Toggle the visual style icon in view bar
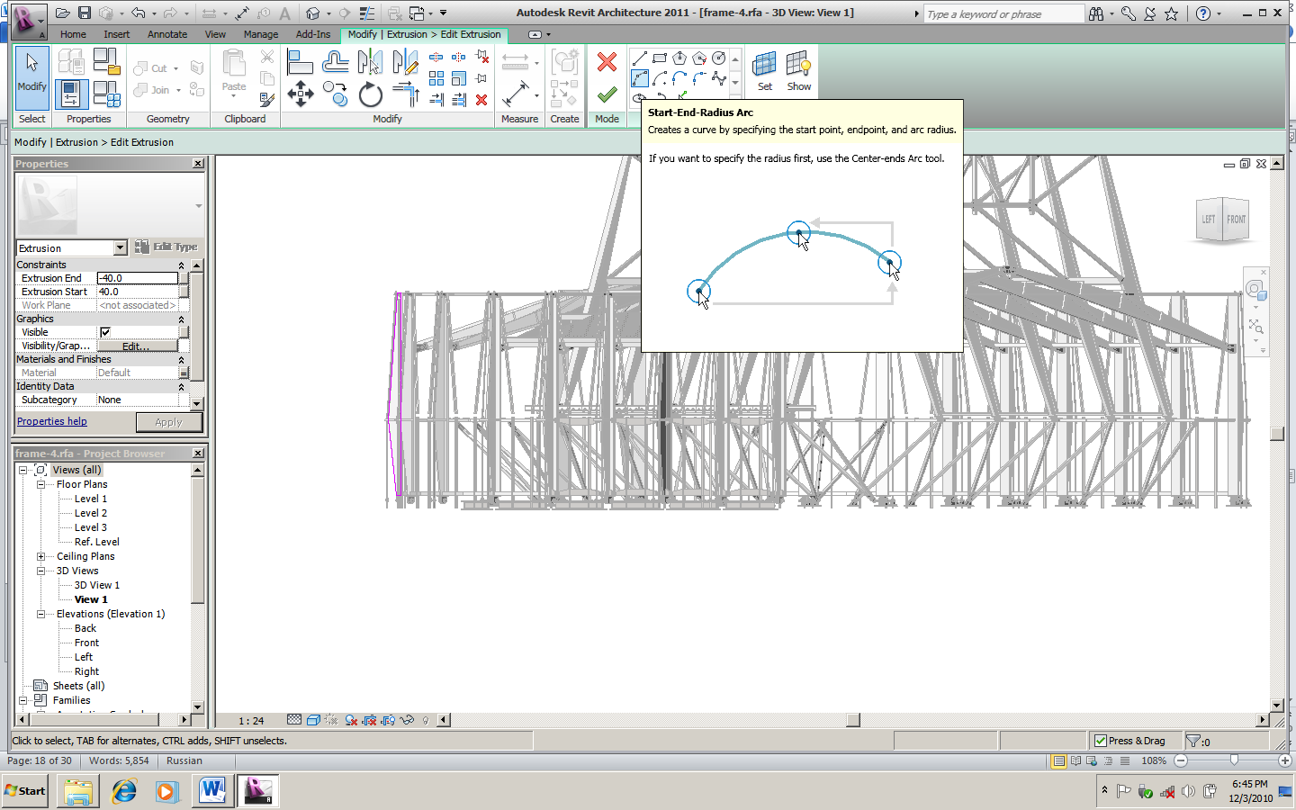 [313, 720]
